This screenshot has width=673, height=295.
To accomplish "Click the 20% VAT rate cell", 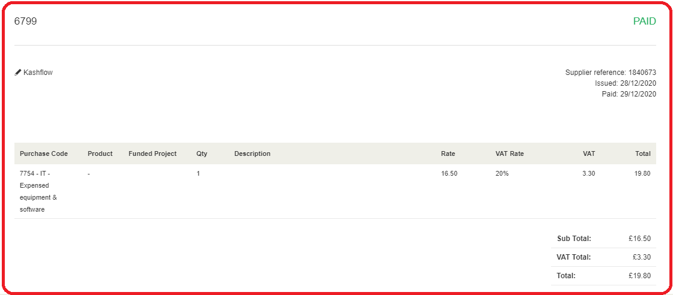I will pos(502,173).
